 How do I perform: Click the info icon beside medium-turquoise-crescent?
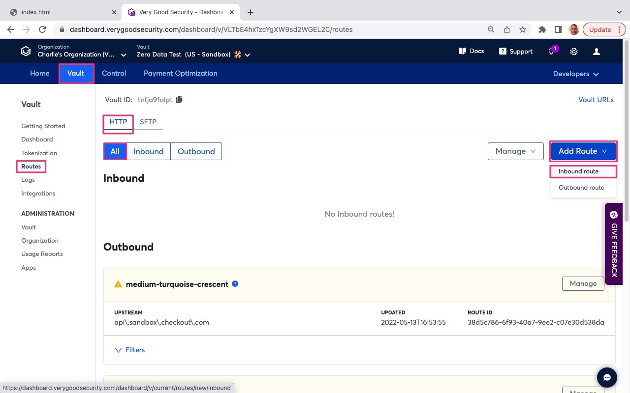[235, 283]
